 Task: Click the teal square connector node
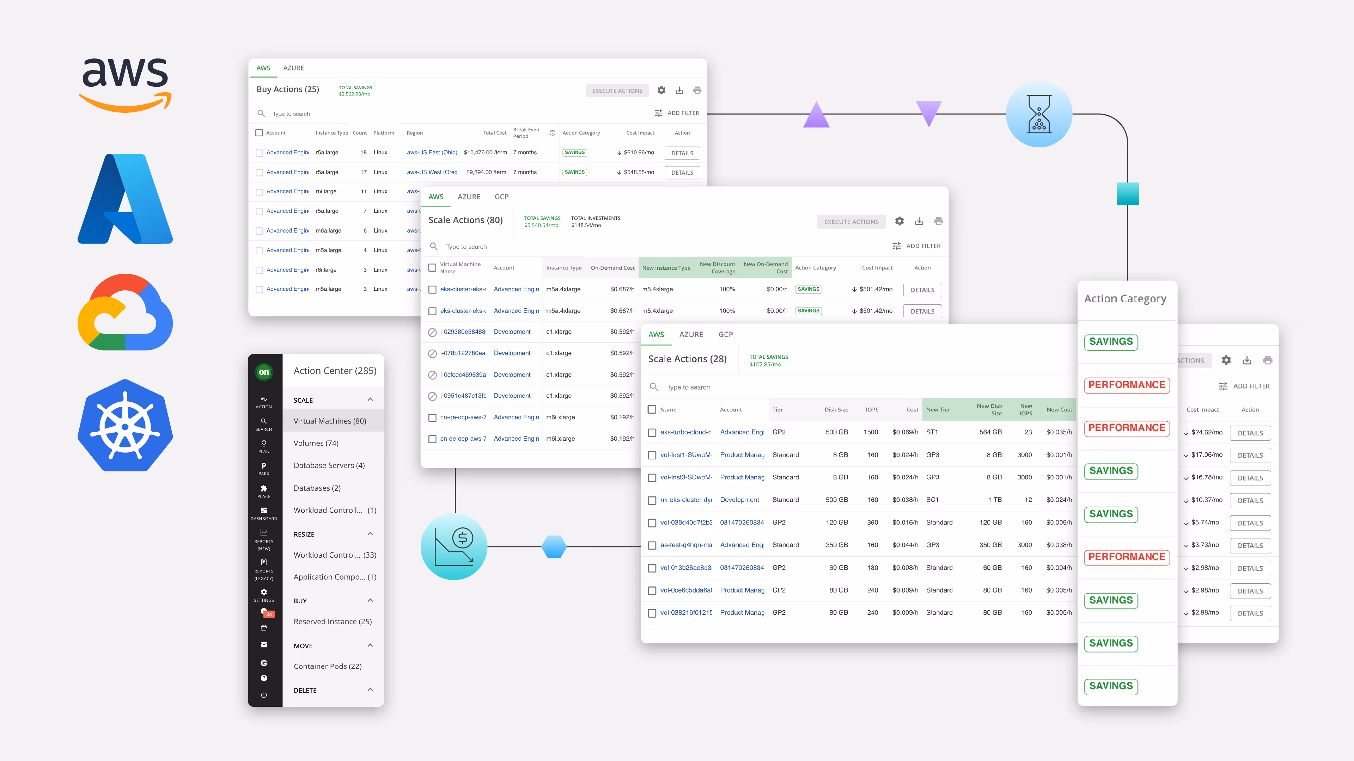point(1128,194)
